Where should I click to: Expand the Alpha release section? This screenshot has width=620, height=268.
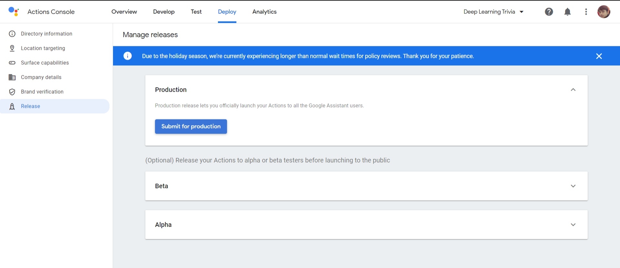point(573,225)
